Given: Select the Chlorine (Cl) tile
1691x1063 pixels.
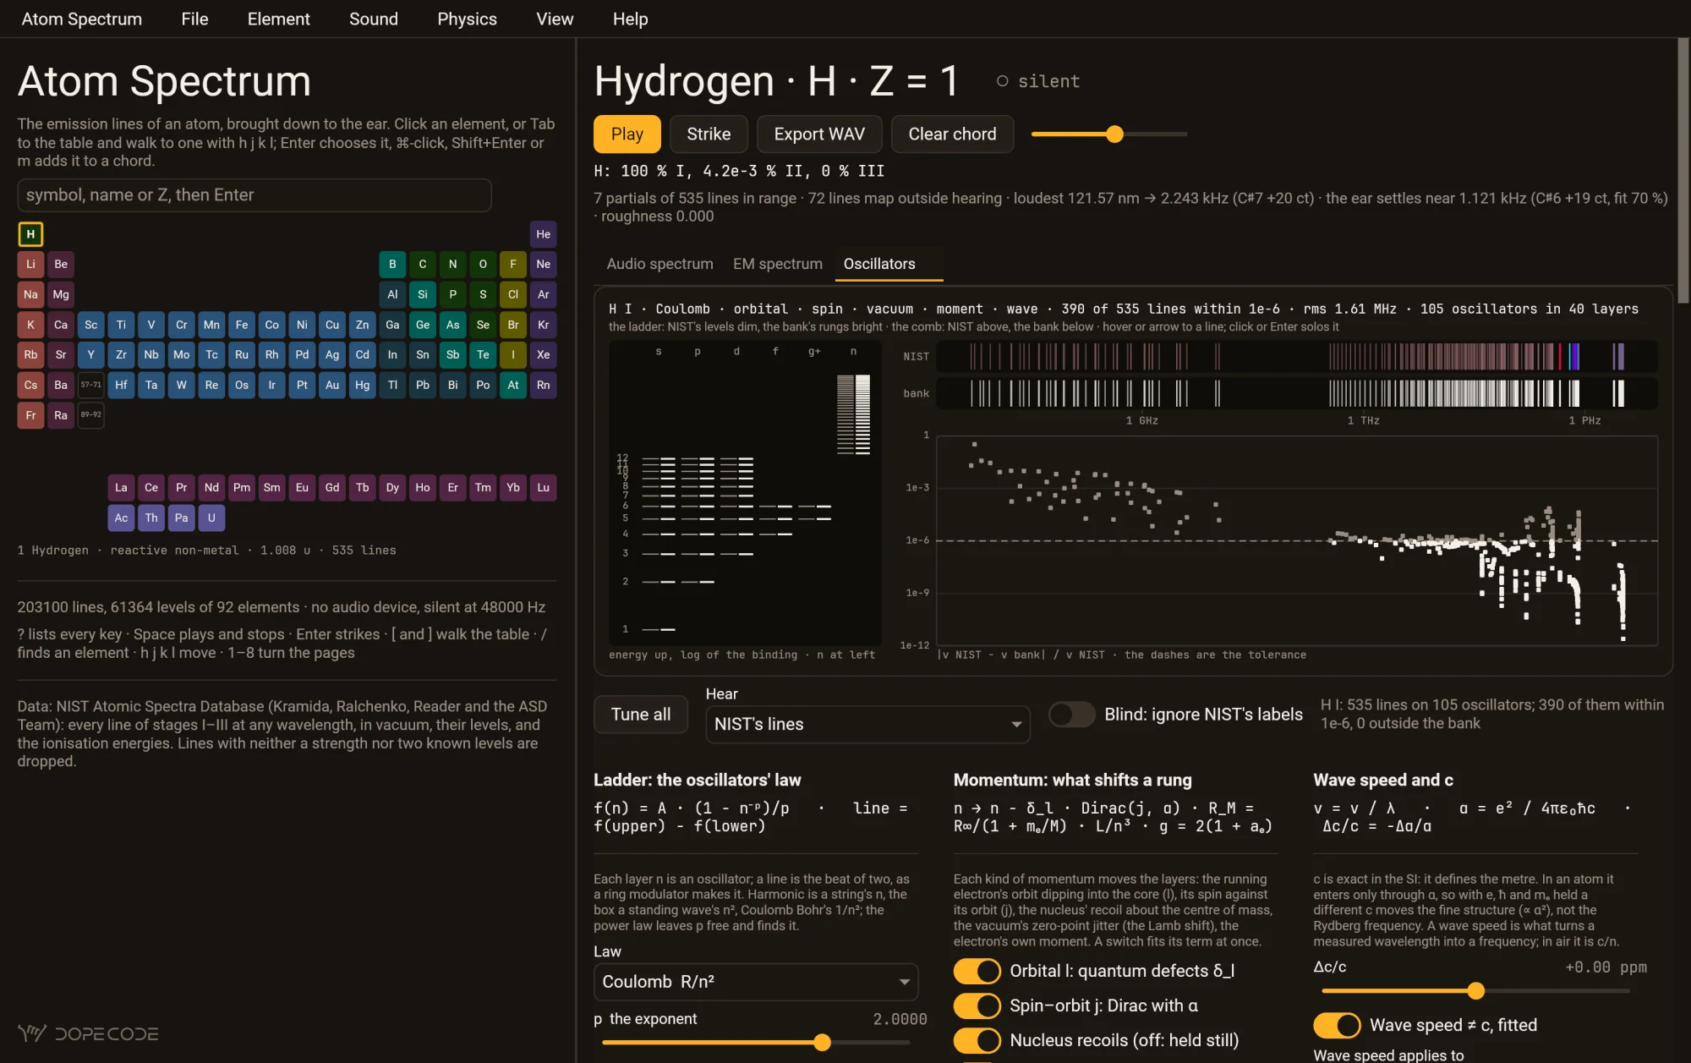Looking at the screenshot, I should (x=513, y=294).
